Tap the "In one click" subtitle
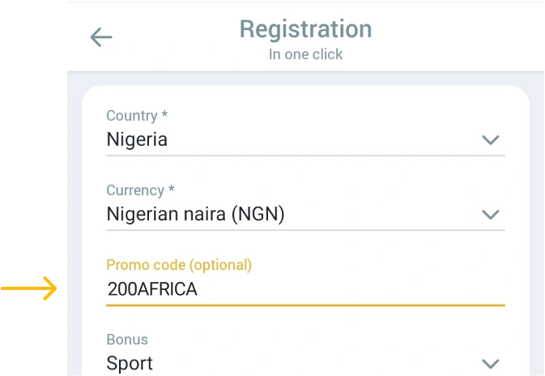 click(305, 54)
